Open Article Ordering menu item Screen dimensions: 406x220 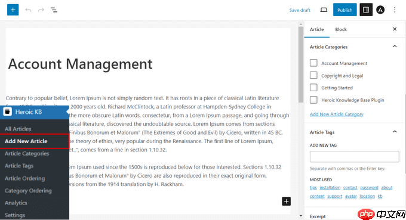coord(24,178)
